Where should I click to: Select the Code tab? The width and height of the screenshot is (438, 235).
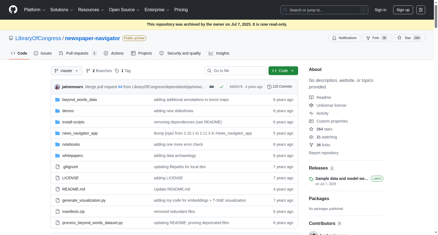[x=19, y=53]
